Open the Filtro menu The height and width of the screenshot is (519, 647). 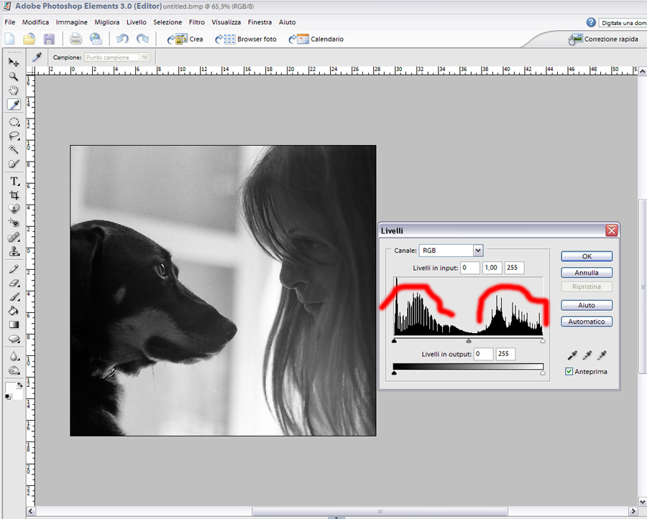(x=196, y=22)
